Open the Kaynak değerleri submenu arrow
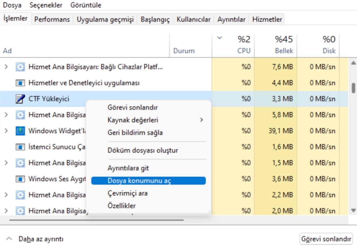This screenshot has height=251, width=357. pos(201,120)
